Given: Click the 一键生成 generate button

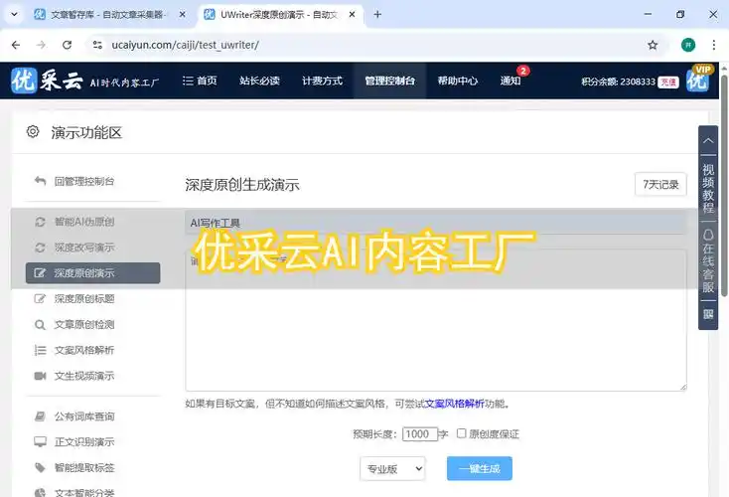Looking at the screenshot, I should (x=480, y=468).
